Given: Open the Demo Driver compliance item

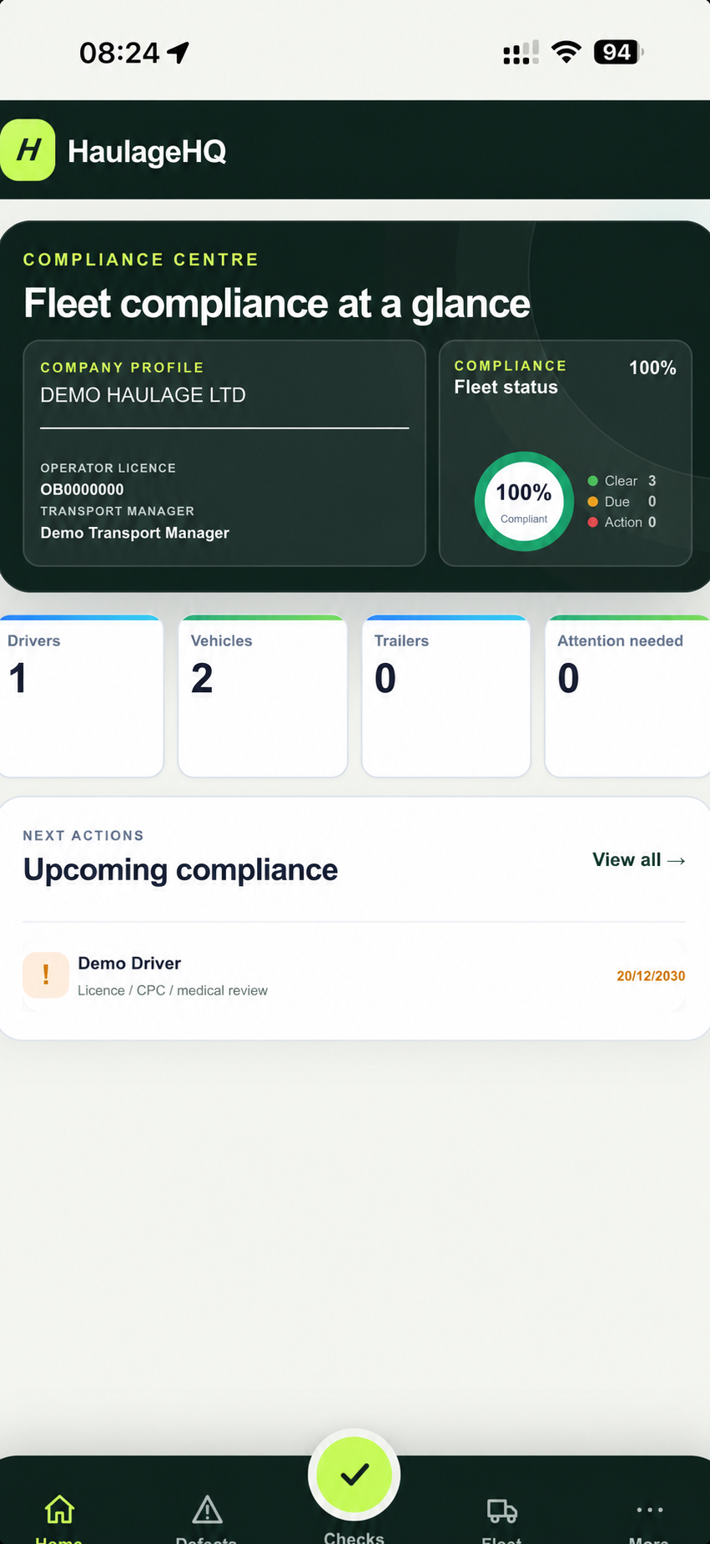Looking at the screenshot, I should coord(354,975).
